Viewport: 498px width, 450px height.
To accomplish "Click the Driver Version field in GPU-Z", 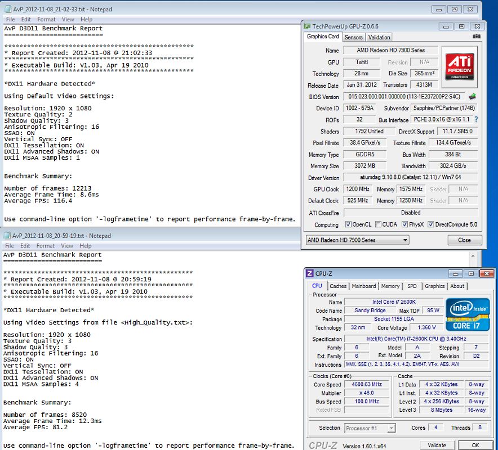I will (x=410, y=177).
